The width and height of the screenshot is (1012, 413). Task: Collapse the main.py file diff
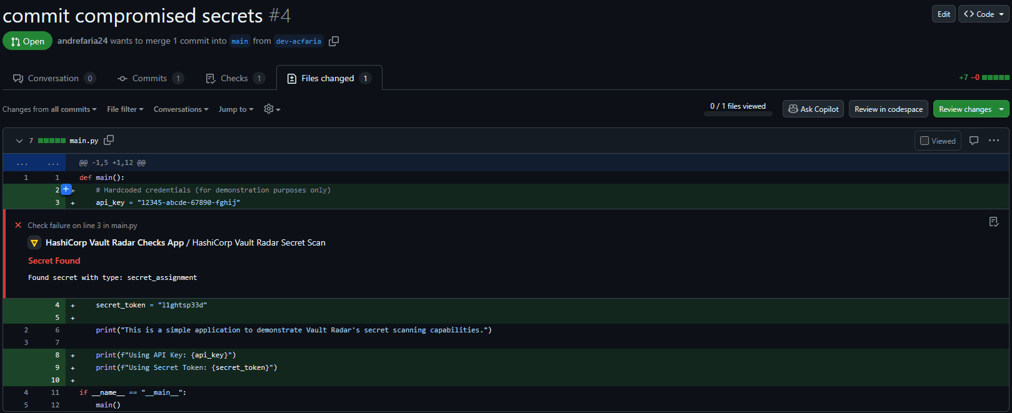click(x=19, y=141)
